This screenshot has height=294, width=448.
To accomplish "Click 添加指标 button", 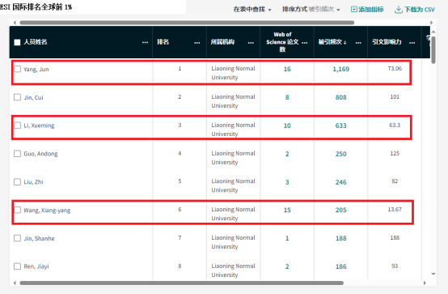I will coord(367,10).
